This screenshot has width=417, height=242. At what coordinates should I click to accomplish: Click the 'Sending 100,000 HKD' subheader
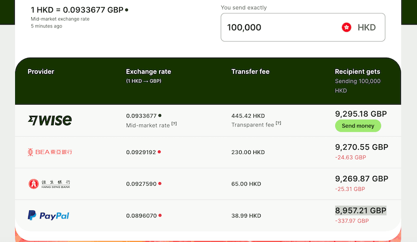[x=358, y=86]
